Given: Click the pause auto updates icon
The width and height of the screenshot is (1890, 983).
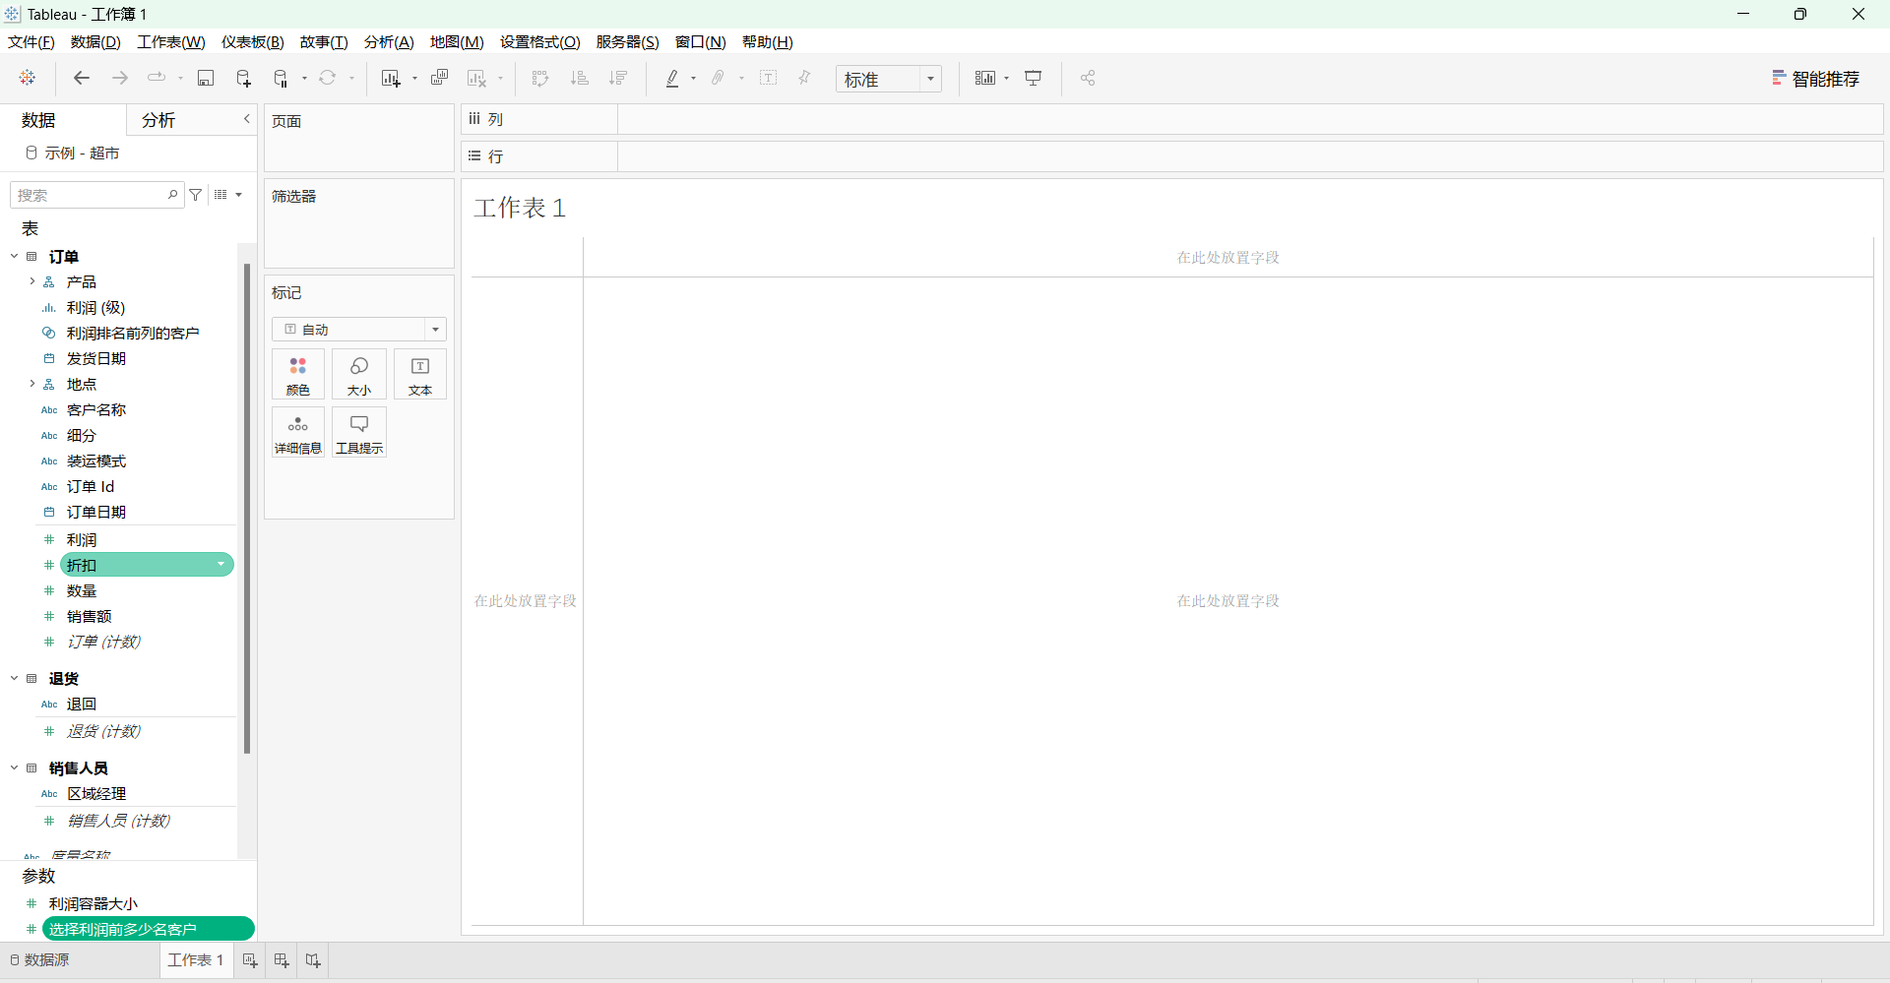Looking at the screenshot, I should tap(282, 78).
